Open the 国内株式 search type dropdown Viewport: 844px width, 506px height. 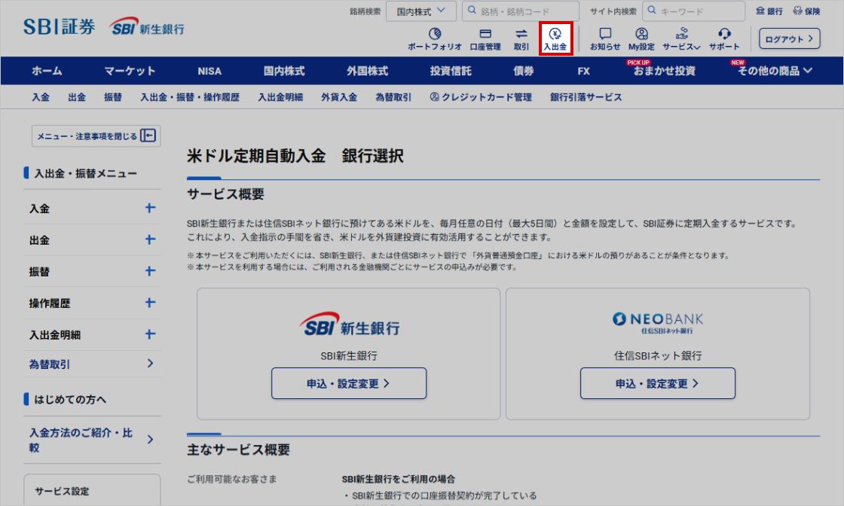(x=421, y=11)
